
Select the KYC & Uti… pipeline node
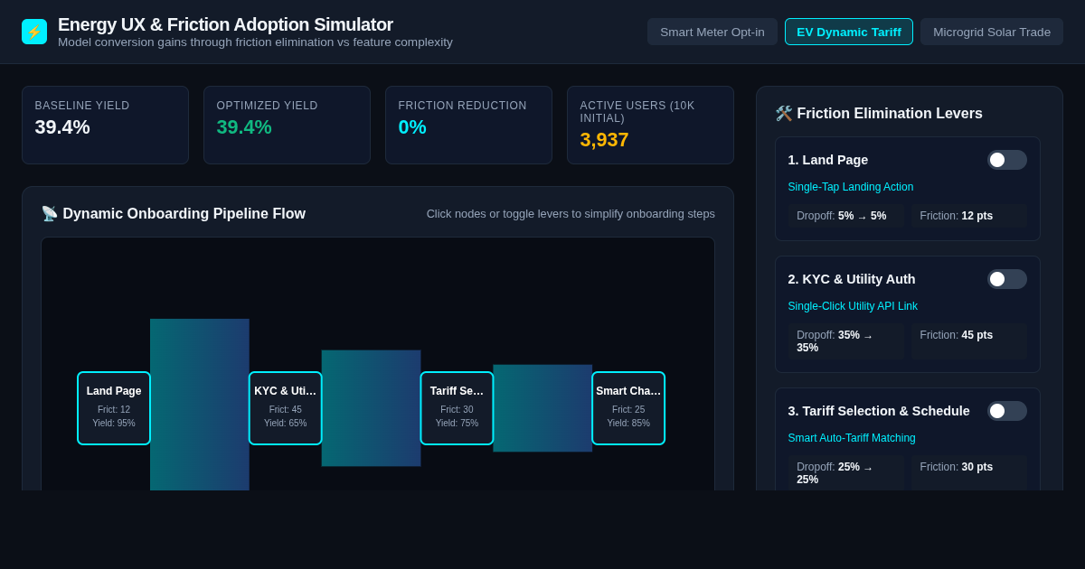pos(286,408)
